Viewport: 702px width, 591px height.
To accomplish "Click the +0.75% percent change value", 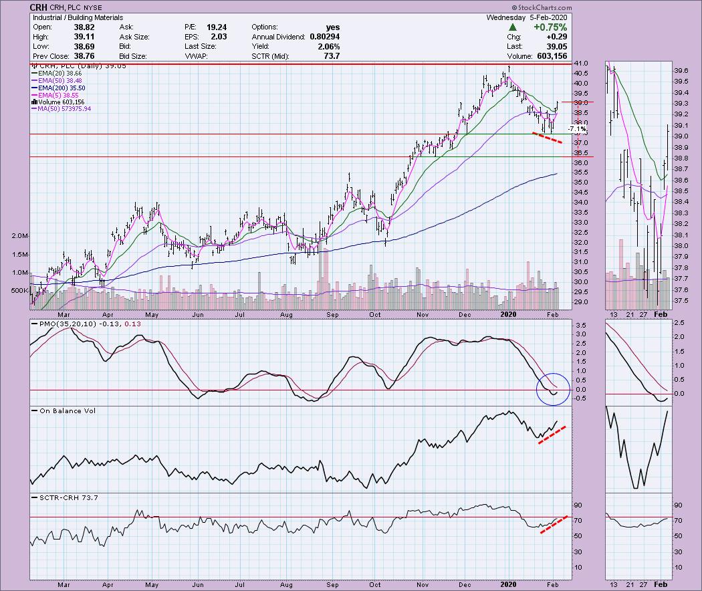I will 550,27.
